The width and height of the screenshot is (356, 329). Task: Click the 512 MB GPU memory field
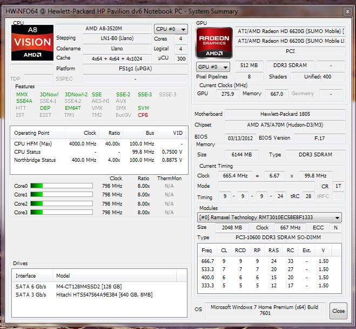point(249,65)
